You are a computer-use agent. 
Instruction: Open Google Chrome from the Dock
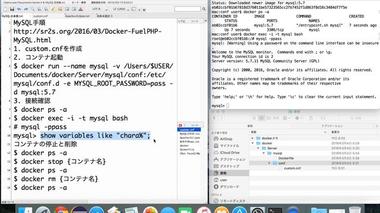coord(61,210)
